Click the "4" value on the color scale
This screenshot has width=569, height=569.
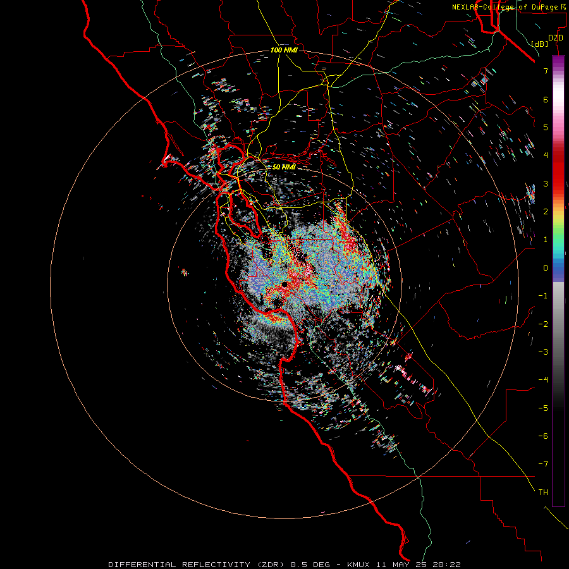[546, 156]
